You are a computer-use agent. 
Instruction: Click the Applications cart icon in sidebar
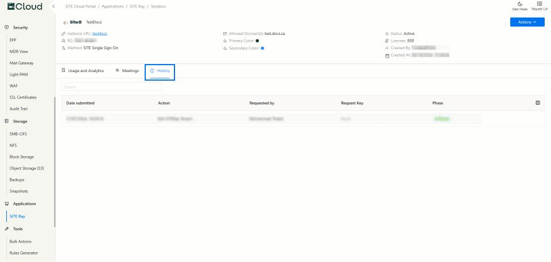7,204
